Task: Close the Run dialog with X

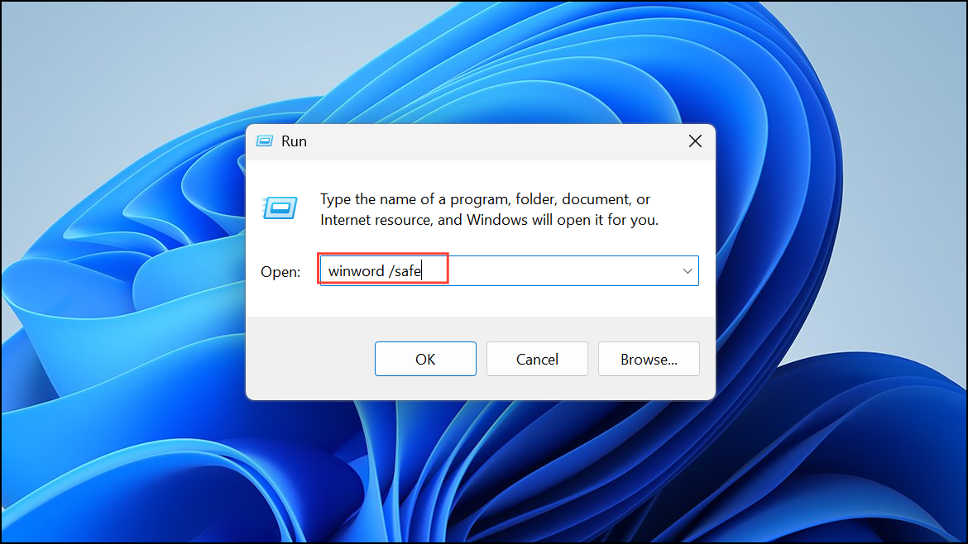Action: (x=695, y=141)
